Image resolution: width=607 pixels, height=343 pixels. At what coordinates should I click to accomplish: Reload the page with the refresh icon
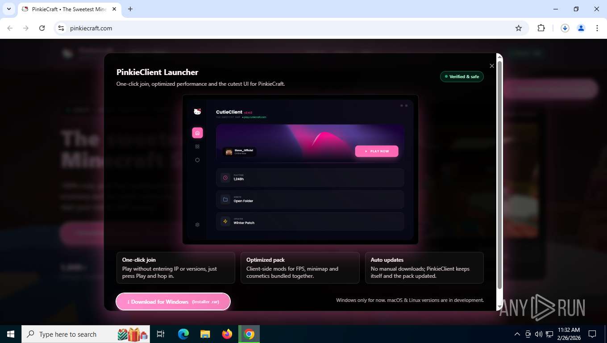[x=42, y=28]
